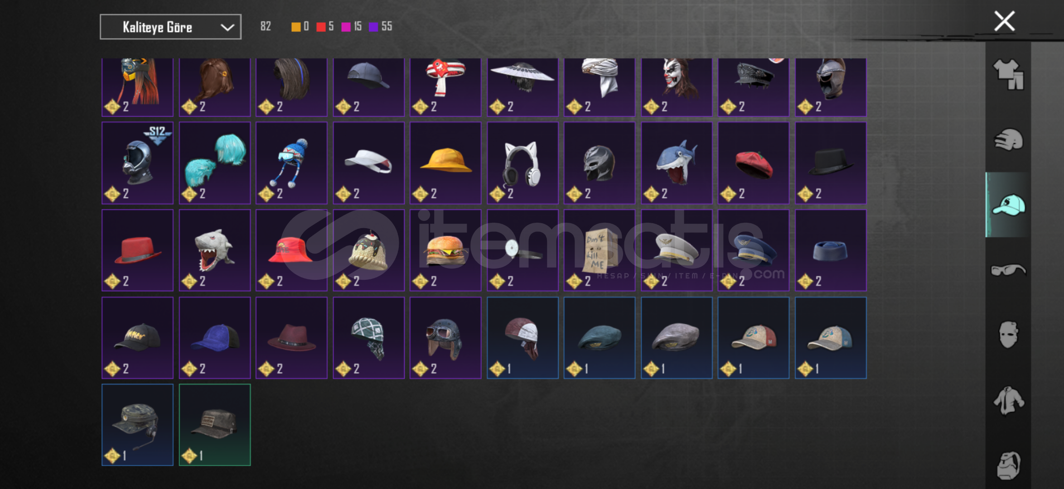Click the red rarity count indicator 5
The image size is (1064, 489).
click(x=325, y=27)
